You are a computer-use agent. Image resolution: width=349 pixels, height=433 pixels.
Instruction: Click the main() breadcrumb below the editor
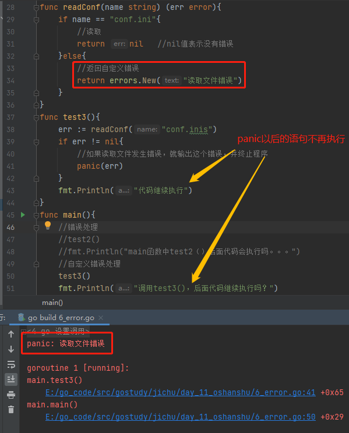[x=52, y=303]
